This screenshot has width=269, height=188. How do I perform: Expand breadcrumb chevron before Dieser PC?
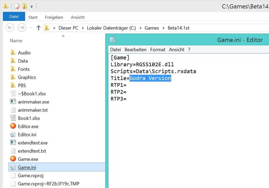pos(54,28)
